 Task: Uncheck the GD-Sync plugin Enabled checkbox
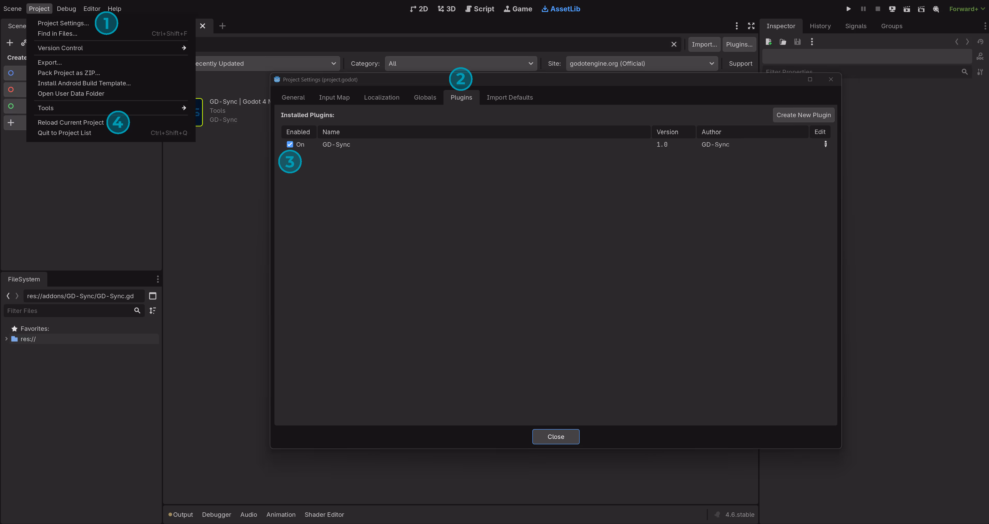click(290, 144)
